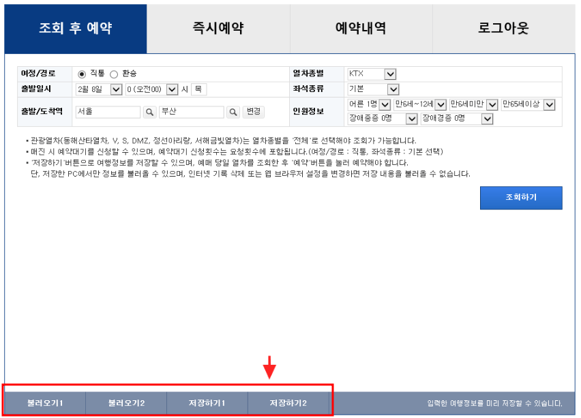This screenshot has width=581, height=418.
Task: Open the departure hour dropdown showing 0 (오전00)
Action: pos(172,89)
